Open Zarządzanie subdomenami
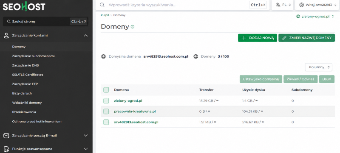 pyautogui.click(x=34, y=56)
